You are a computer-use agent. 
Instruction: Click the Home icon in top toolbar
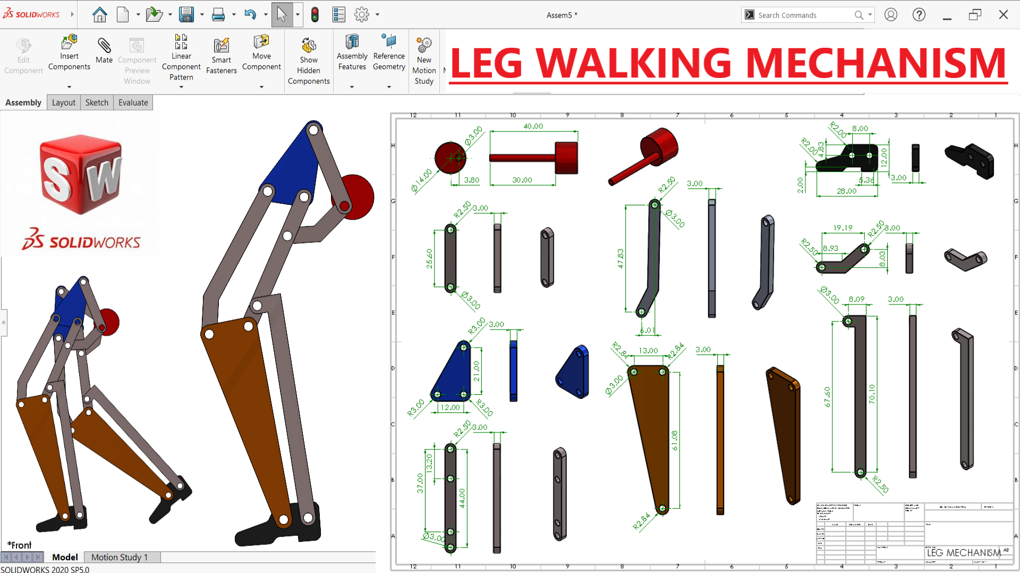(x=99, y=15)
